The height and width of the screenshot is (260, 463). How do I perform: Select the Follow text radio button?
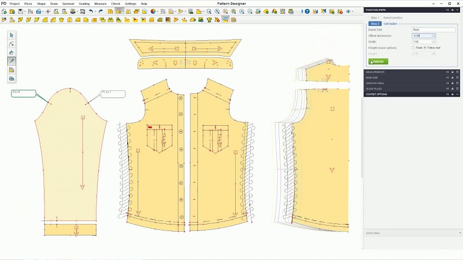click(425, 48)
